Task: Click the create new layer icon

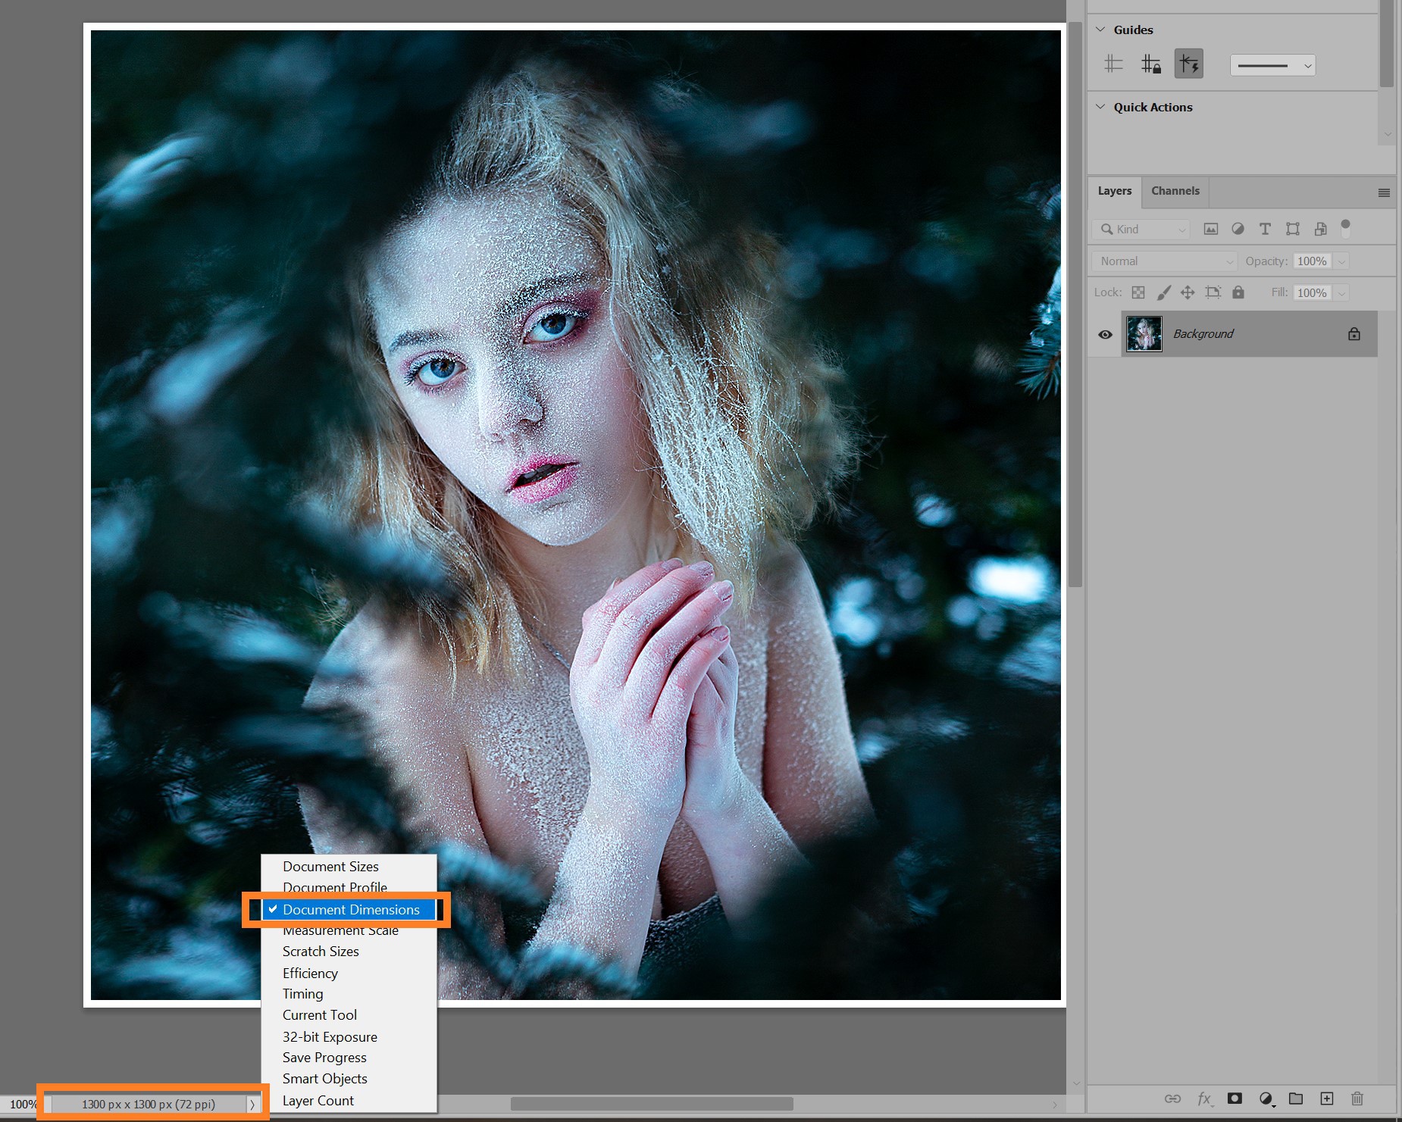Action: point(1326,1099)
